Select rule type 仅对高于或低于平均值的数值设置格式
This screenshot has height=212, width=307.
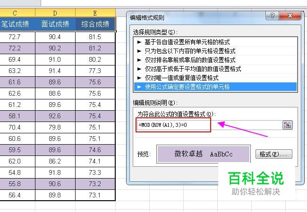point(215,69)
